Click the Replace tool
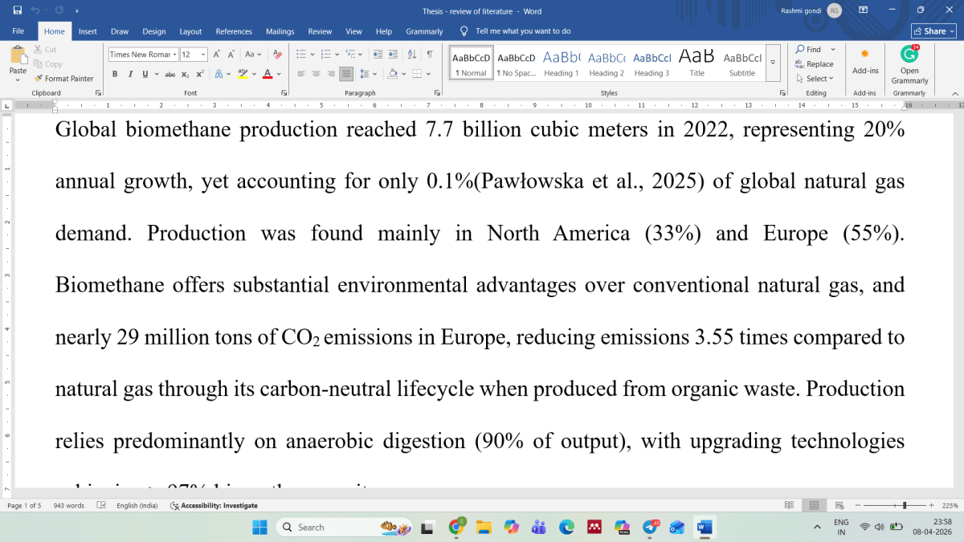The image size is (964, 542). pyautogui.click(x=815, y=64)
